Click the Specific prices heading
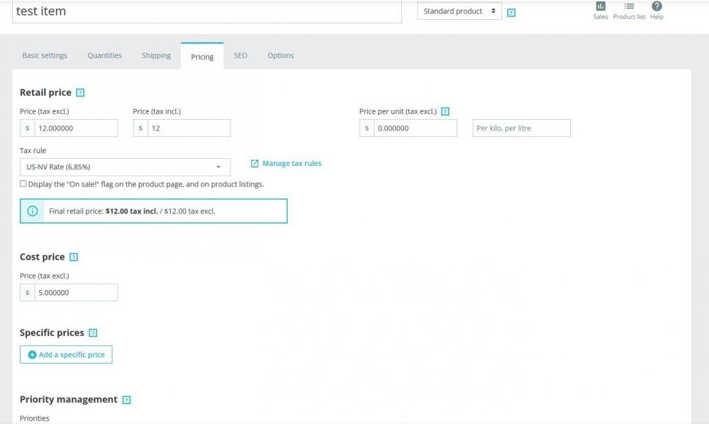 [52, 333]
